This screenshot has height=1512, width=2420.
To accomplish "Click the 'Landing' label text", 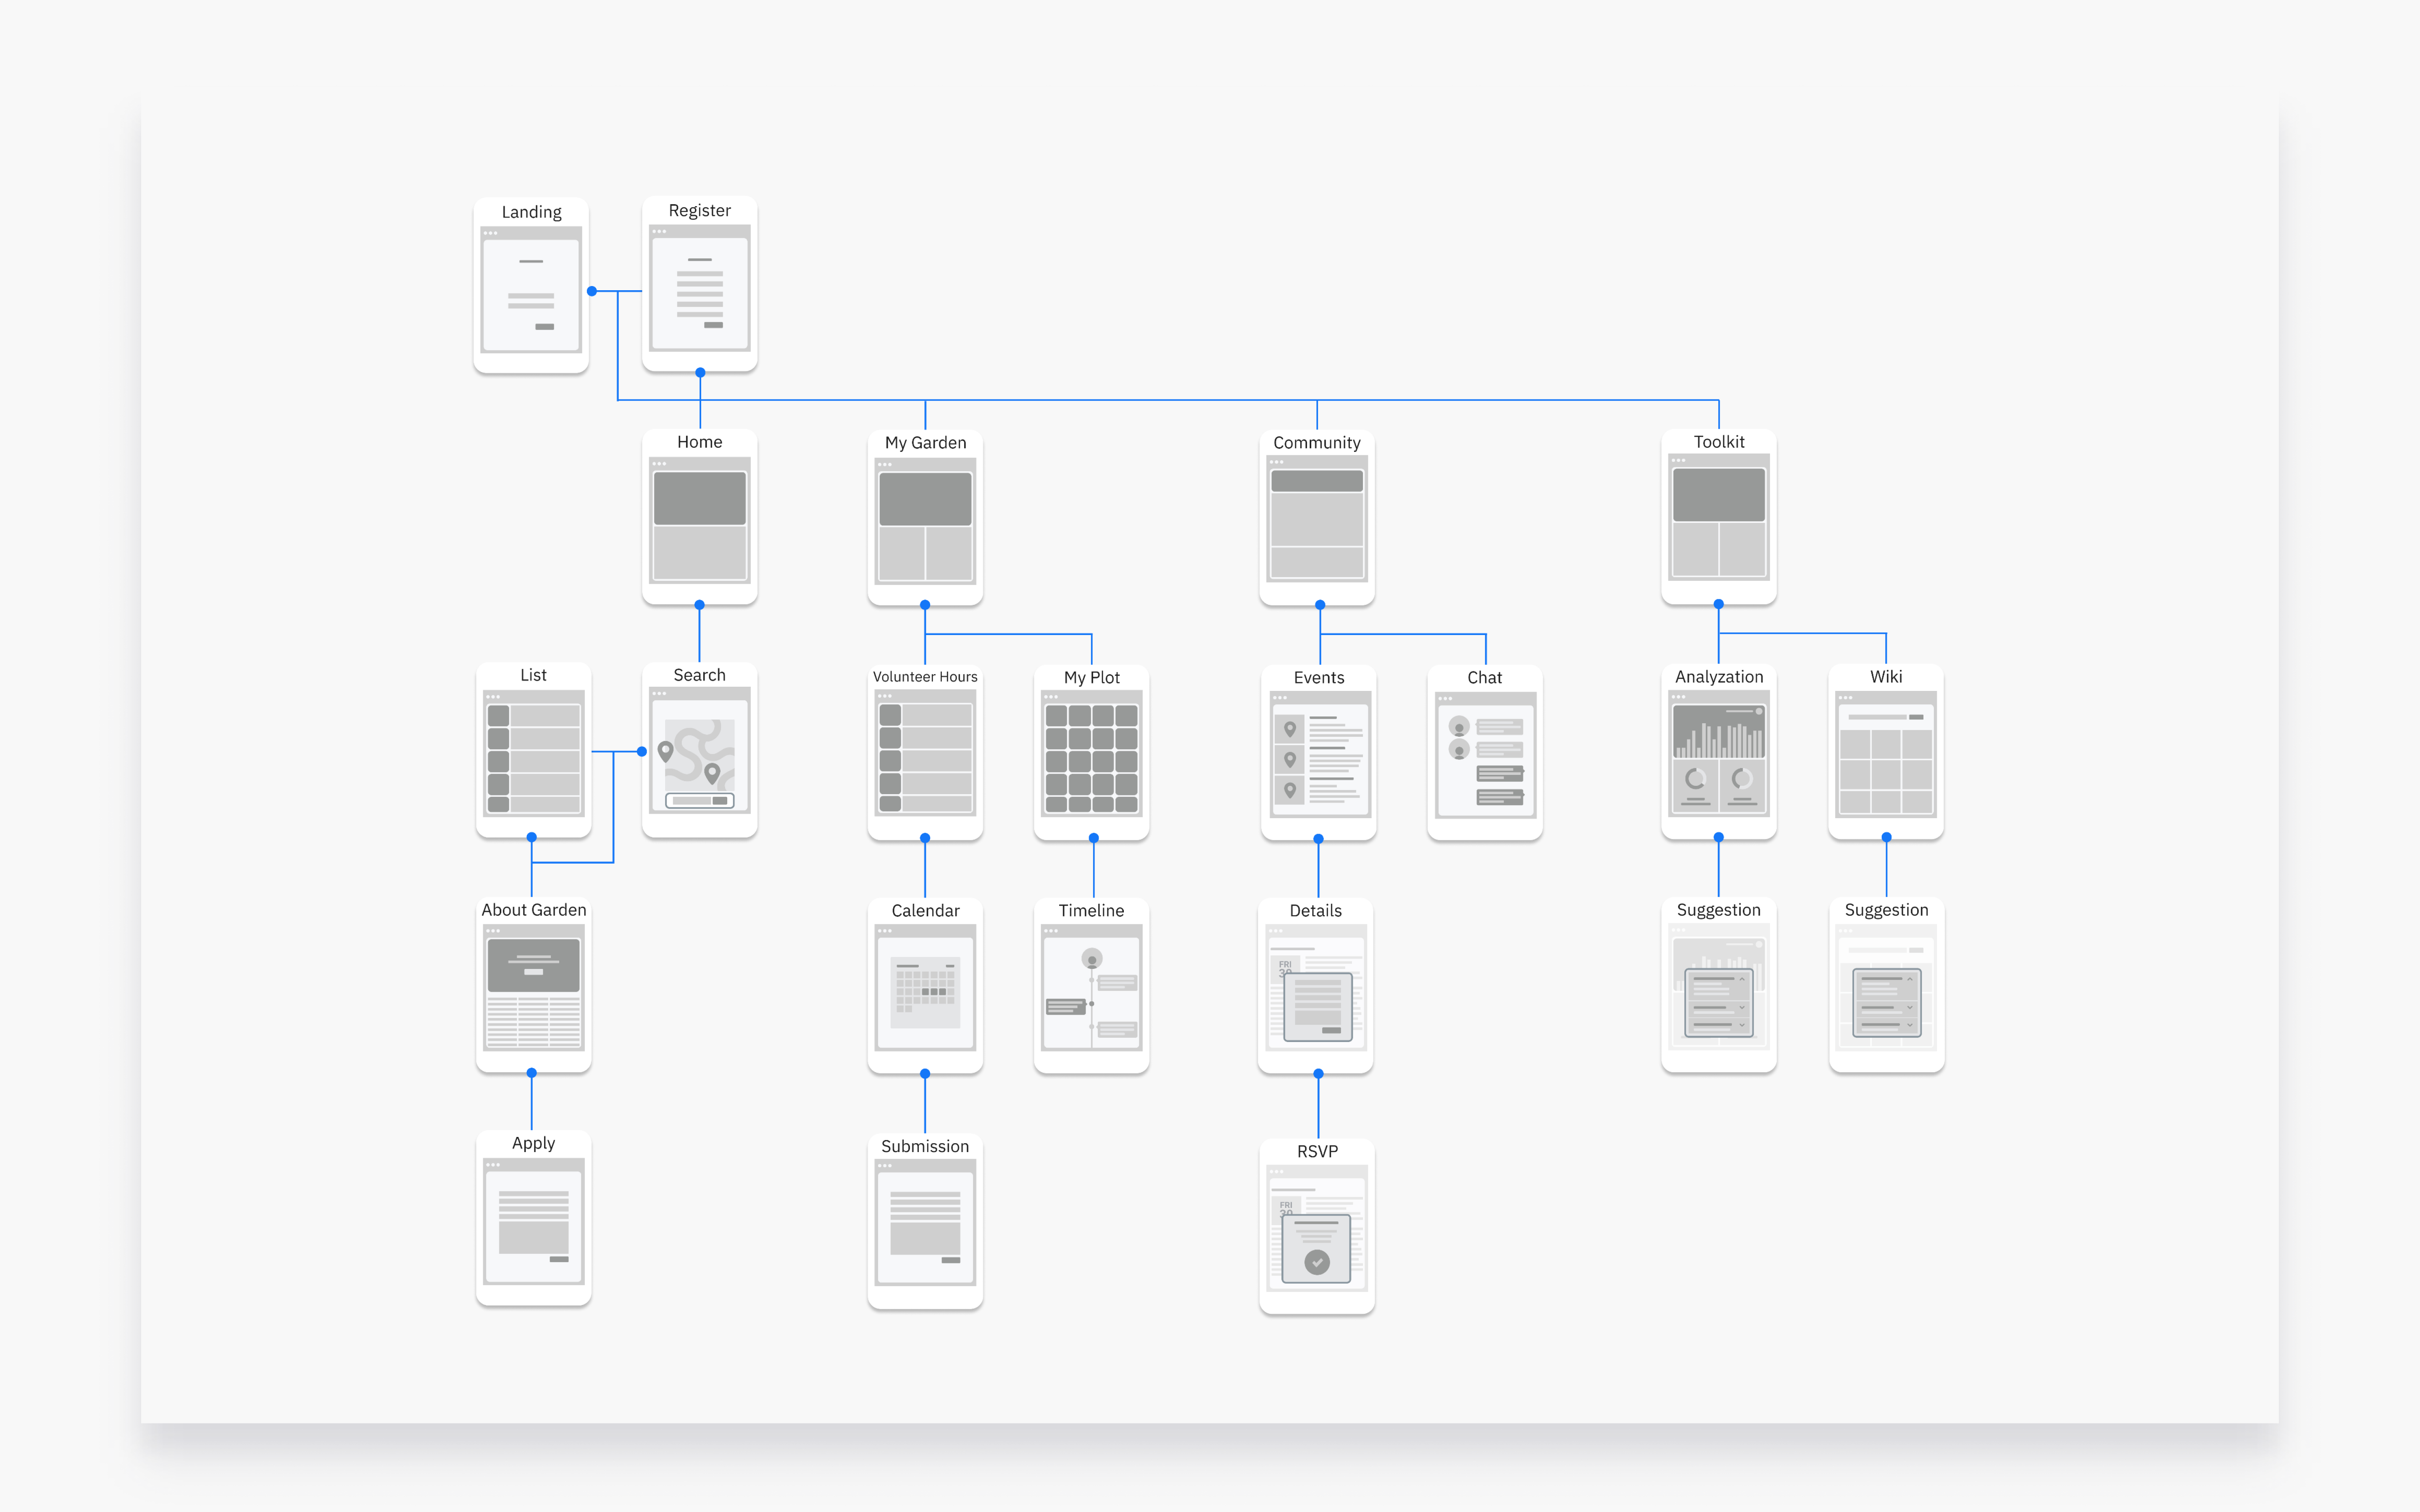I will (531, 212).
